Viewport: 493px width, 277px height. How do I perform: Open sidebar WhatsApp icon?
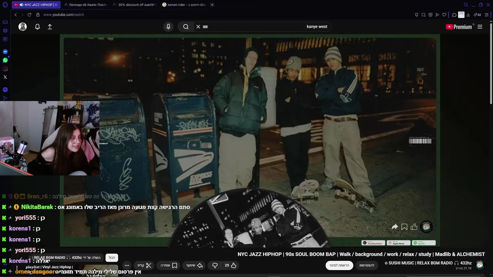[x=5, y=60]
